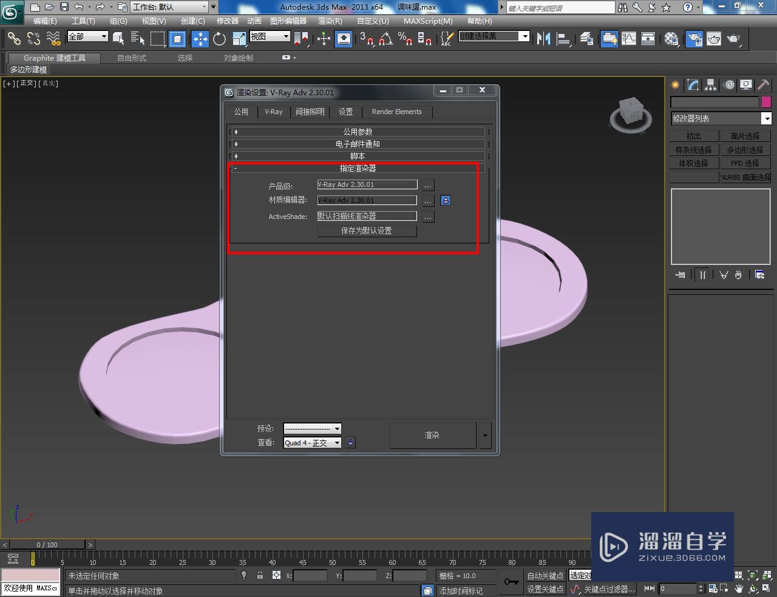Switch to the 设置 tab
This screenshot has height=597, width=777.
click(x=346, y=112)
